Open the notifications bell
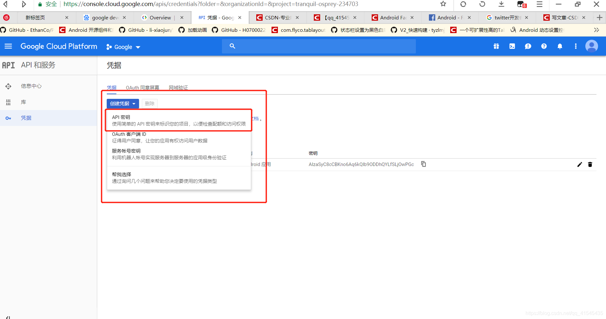Screen dimensions: 606x319 coord(560,46)
